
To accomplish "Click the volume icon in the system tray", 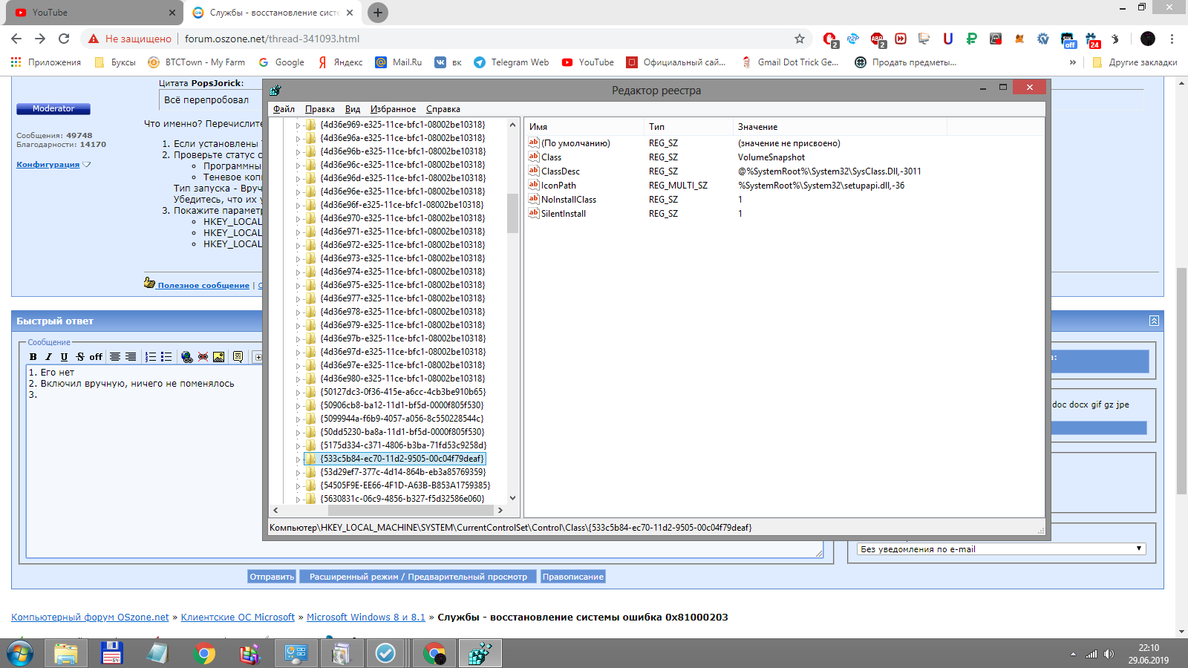I will (1109, 654).
